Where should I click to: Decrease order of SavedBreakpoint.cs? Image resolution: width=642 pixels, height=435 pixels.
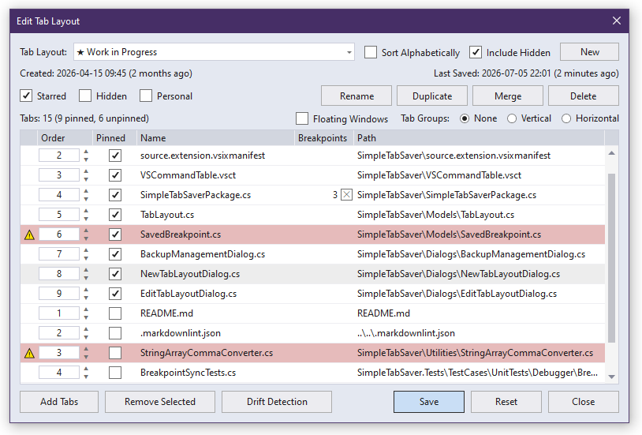click(x=86, y=238)
